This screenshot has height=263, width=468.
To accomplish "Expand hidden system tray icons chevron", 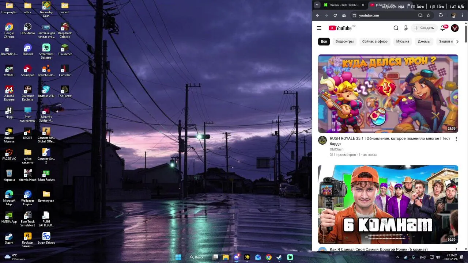I will [x=398, y=257].
